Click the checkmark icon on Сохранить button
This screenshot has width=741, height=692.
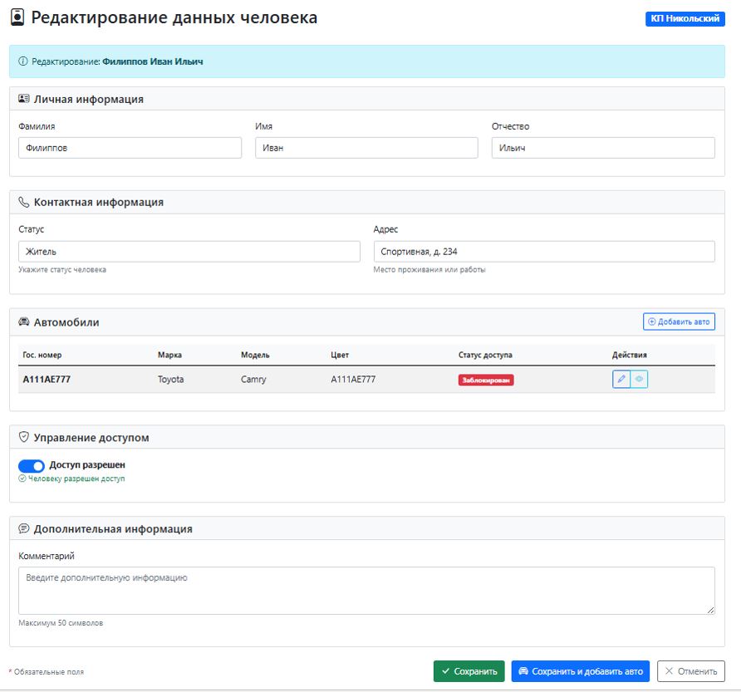[x=448, y=671]
